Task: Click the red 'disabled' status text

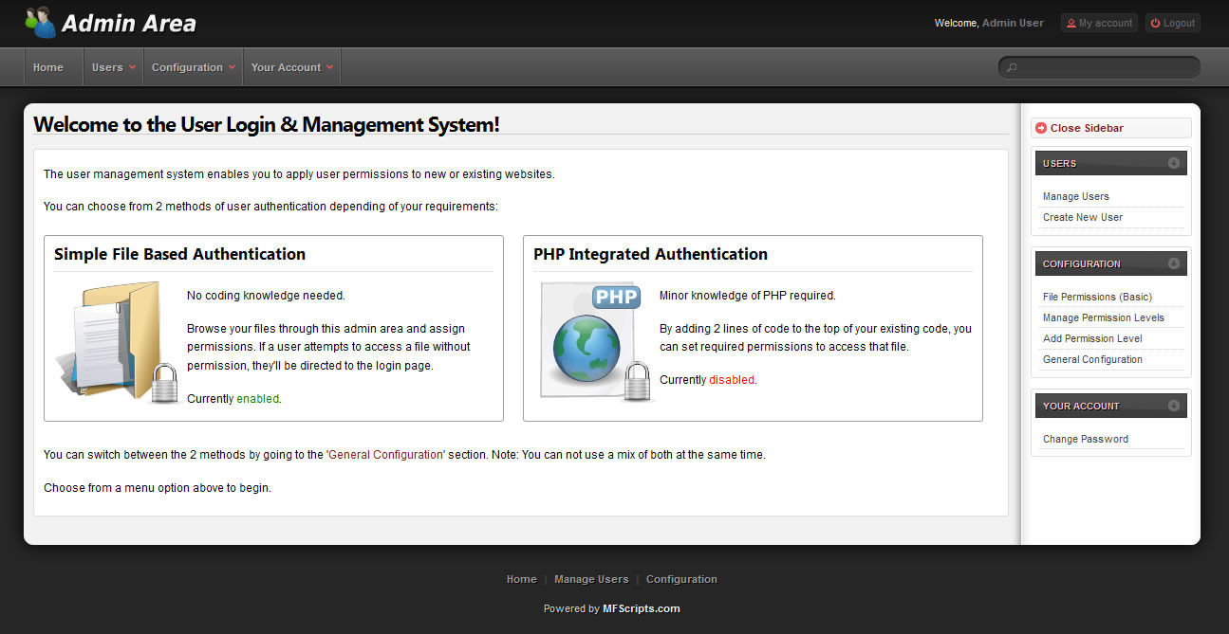Action: pos(732,380)
